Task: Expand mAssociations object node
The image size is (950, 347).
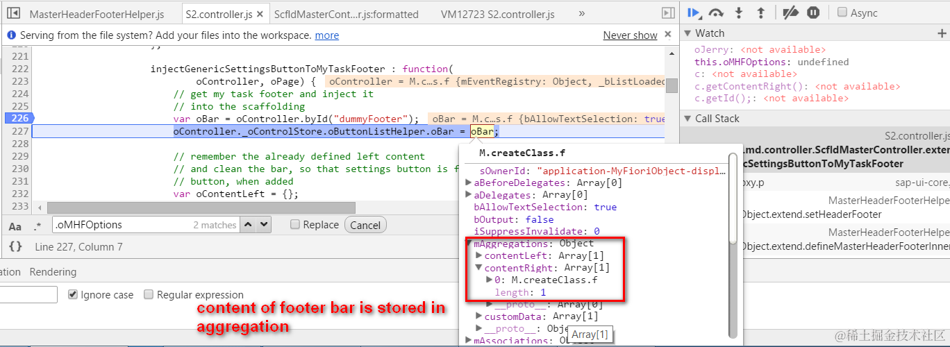Action: coord(469,341)
